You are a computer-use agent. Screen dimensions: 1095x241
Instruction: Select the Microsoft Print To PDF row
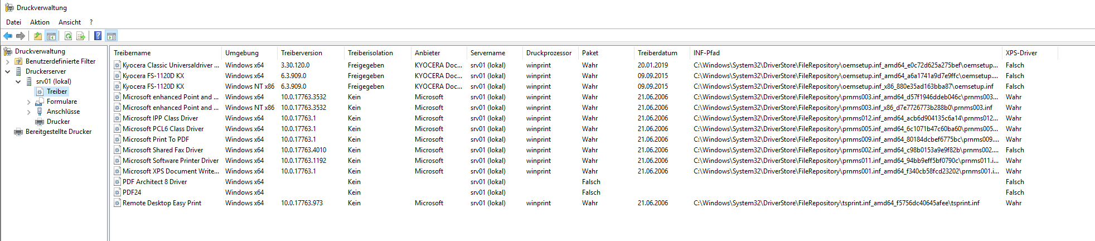[x=156, y=139]
